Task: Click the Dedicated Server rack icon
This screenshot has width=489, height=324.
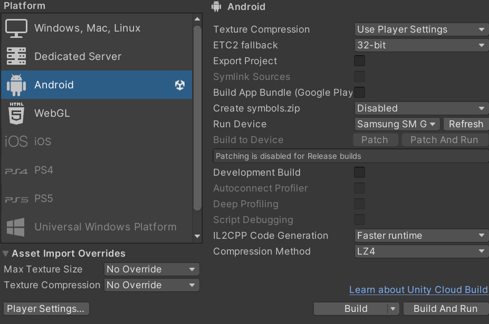Action: tap(16, 56)
